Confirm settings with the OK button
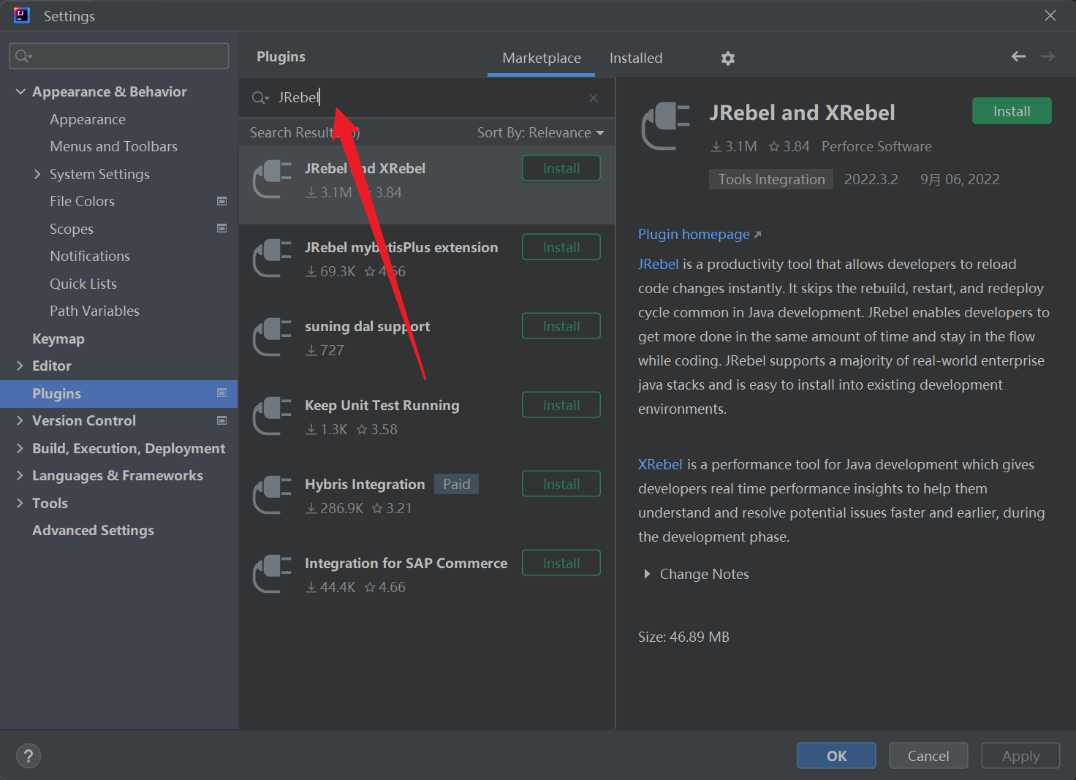 (x=836, y=756)
